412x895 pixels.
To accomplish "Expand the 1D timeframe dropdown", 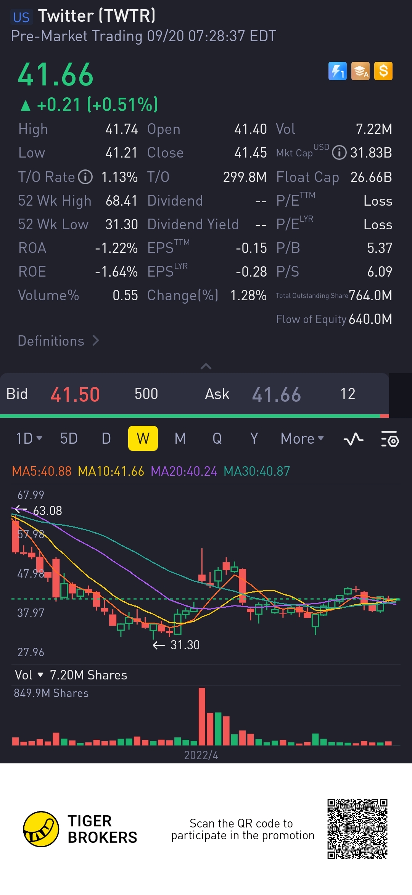I will tap(29, 438).
